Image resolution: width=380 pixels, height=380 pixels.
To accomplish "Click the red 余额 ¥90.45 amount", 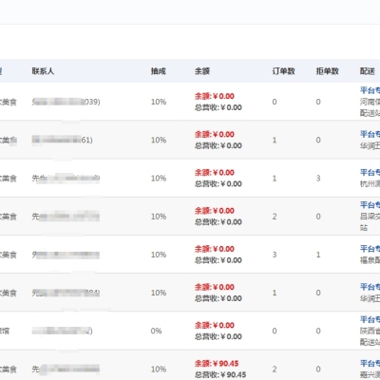I will (217, 363).
